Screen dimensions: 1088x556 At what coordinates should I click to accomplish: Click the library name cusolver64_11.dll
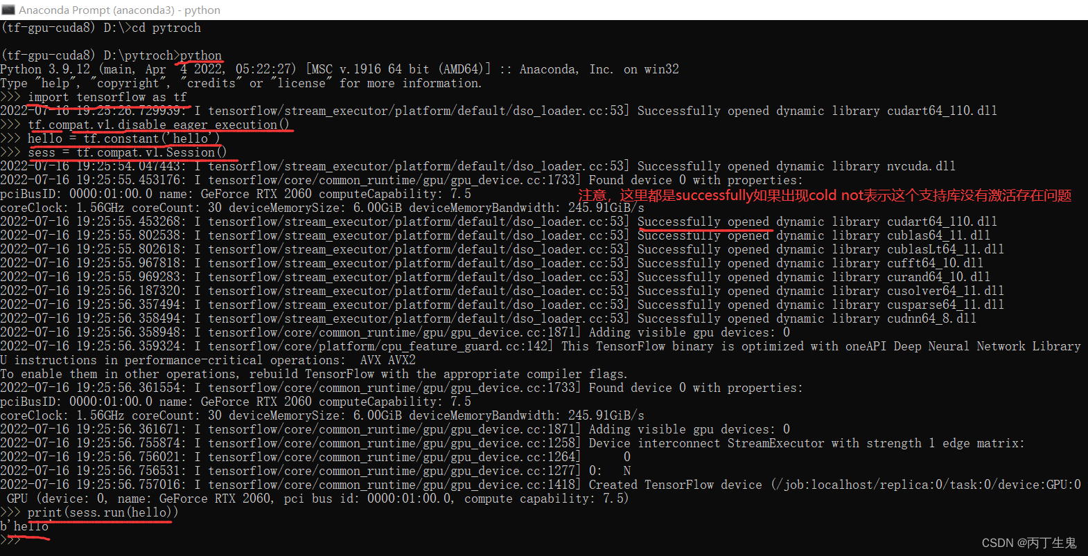945,291
